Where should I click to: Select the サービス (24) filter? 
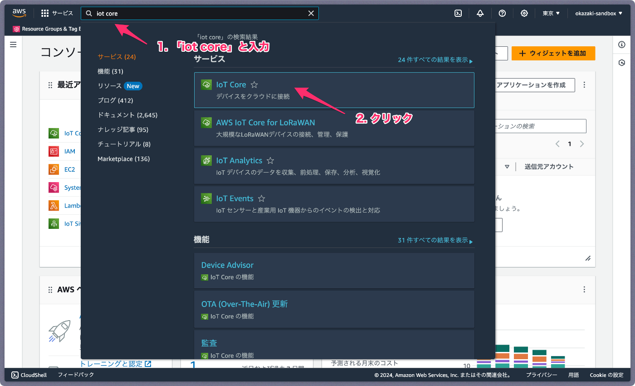117,57
